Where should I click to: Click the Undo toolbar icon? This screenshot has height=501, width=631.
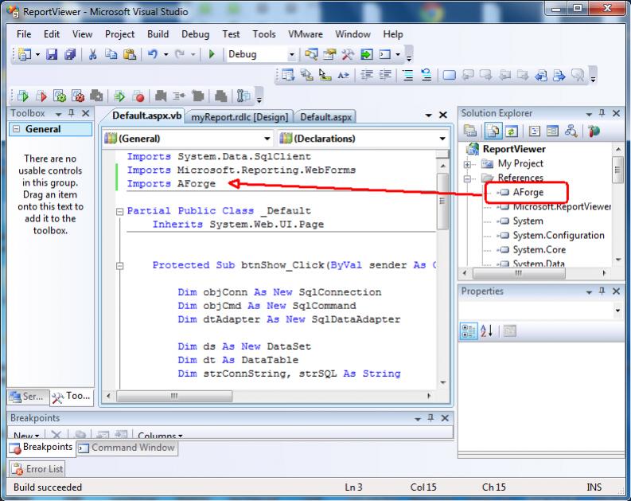[x=151, y=55]
